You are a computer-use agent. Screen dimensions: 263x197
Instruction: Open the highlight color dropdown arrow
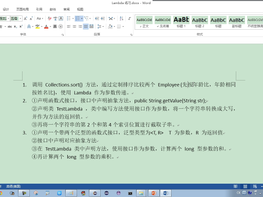pyautogui.click(x=42, y=27)
